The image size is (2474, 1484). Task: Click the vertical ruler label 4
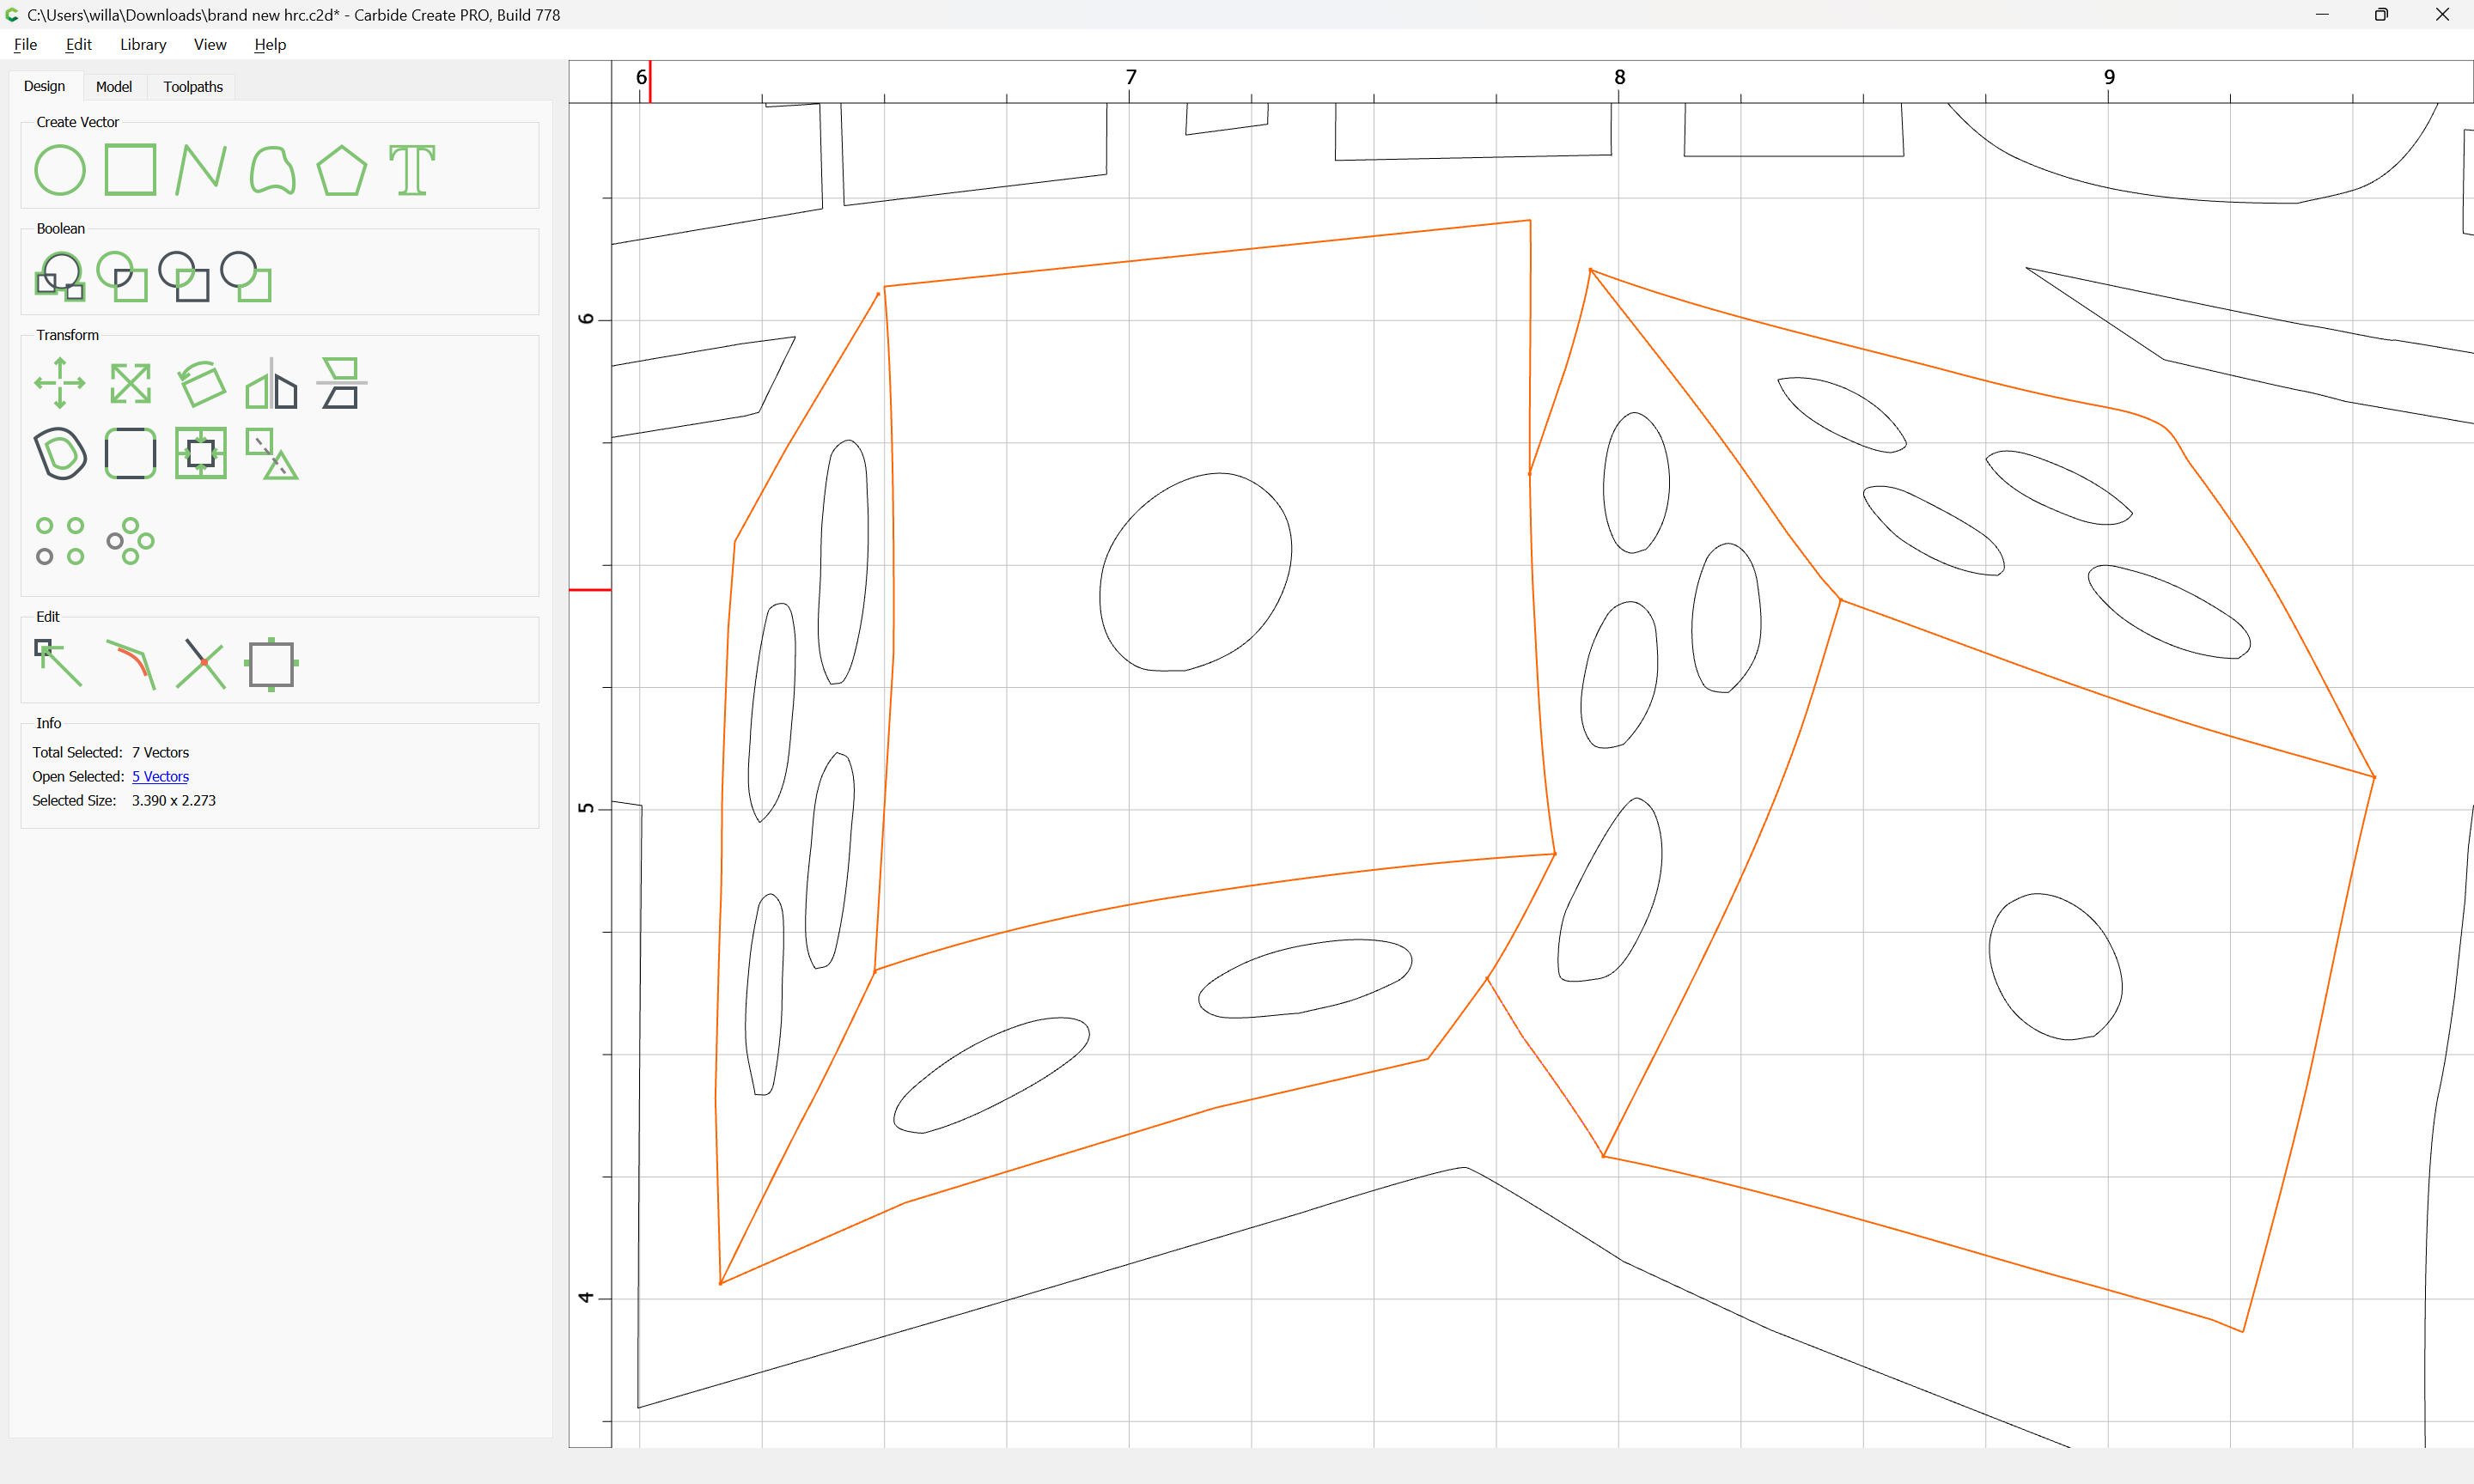(586, 1297)
